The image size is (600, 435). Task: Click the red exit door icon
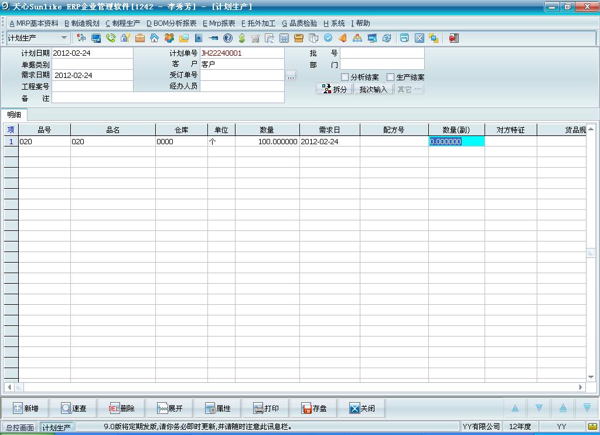click(454, 38)
